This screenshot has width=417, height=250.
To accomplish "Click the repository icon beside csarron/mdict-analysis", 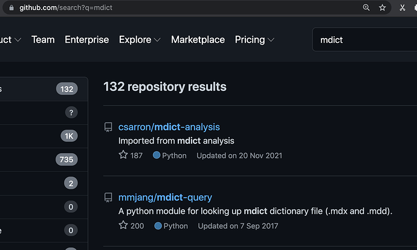I will click(x=108, y=127).
